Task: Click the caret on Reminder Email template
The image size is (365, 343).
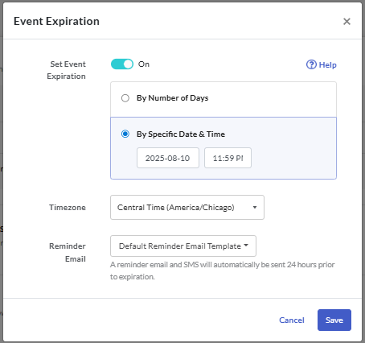Action: click(246, 246)
